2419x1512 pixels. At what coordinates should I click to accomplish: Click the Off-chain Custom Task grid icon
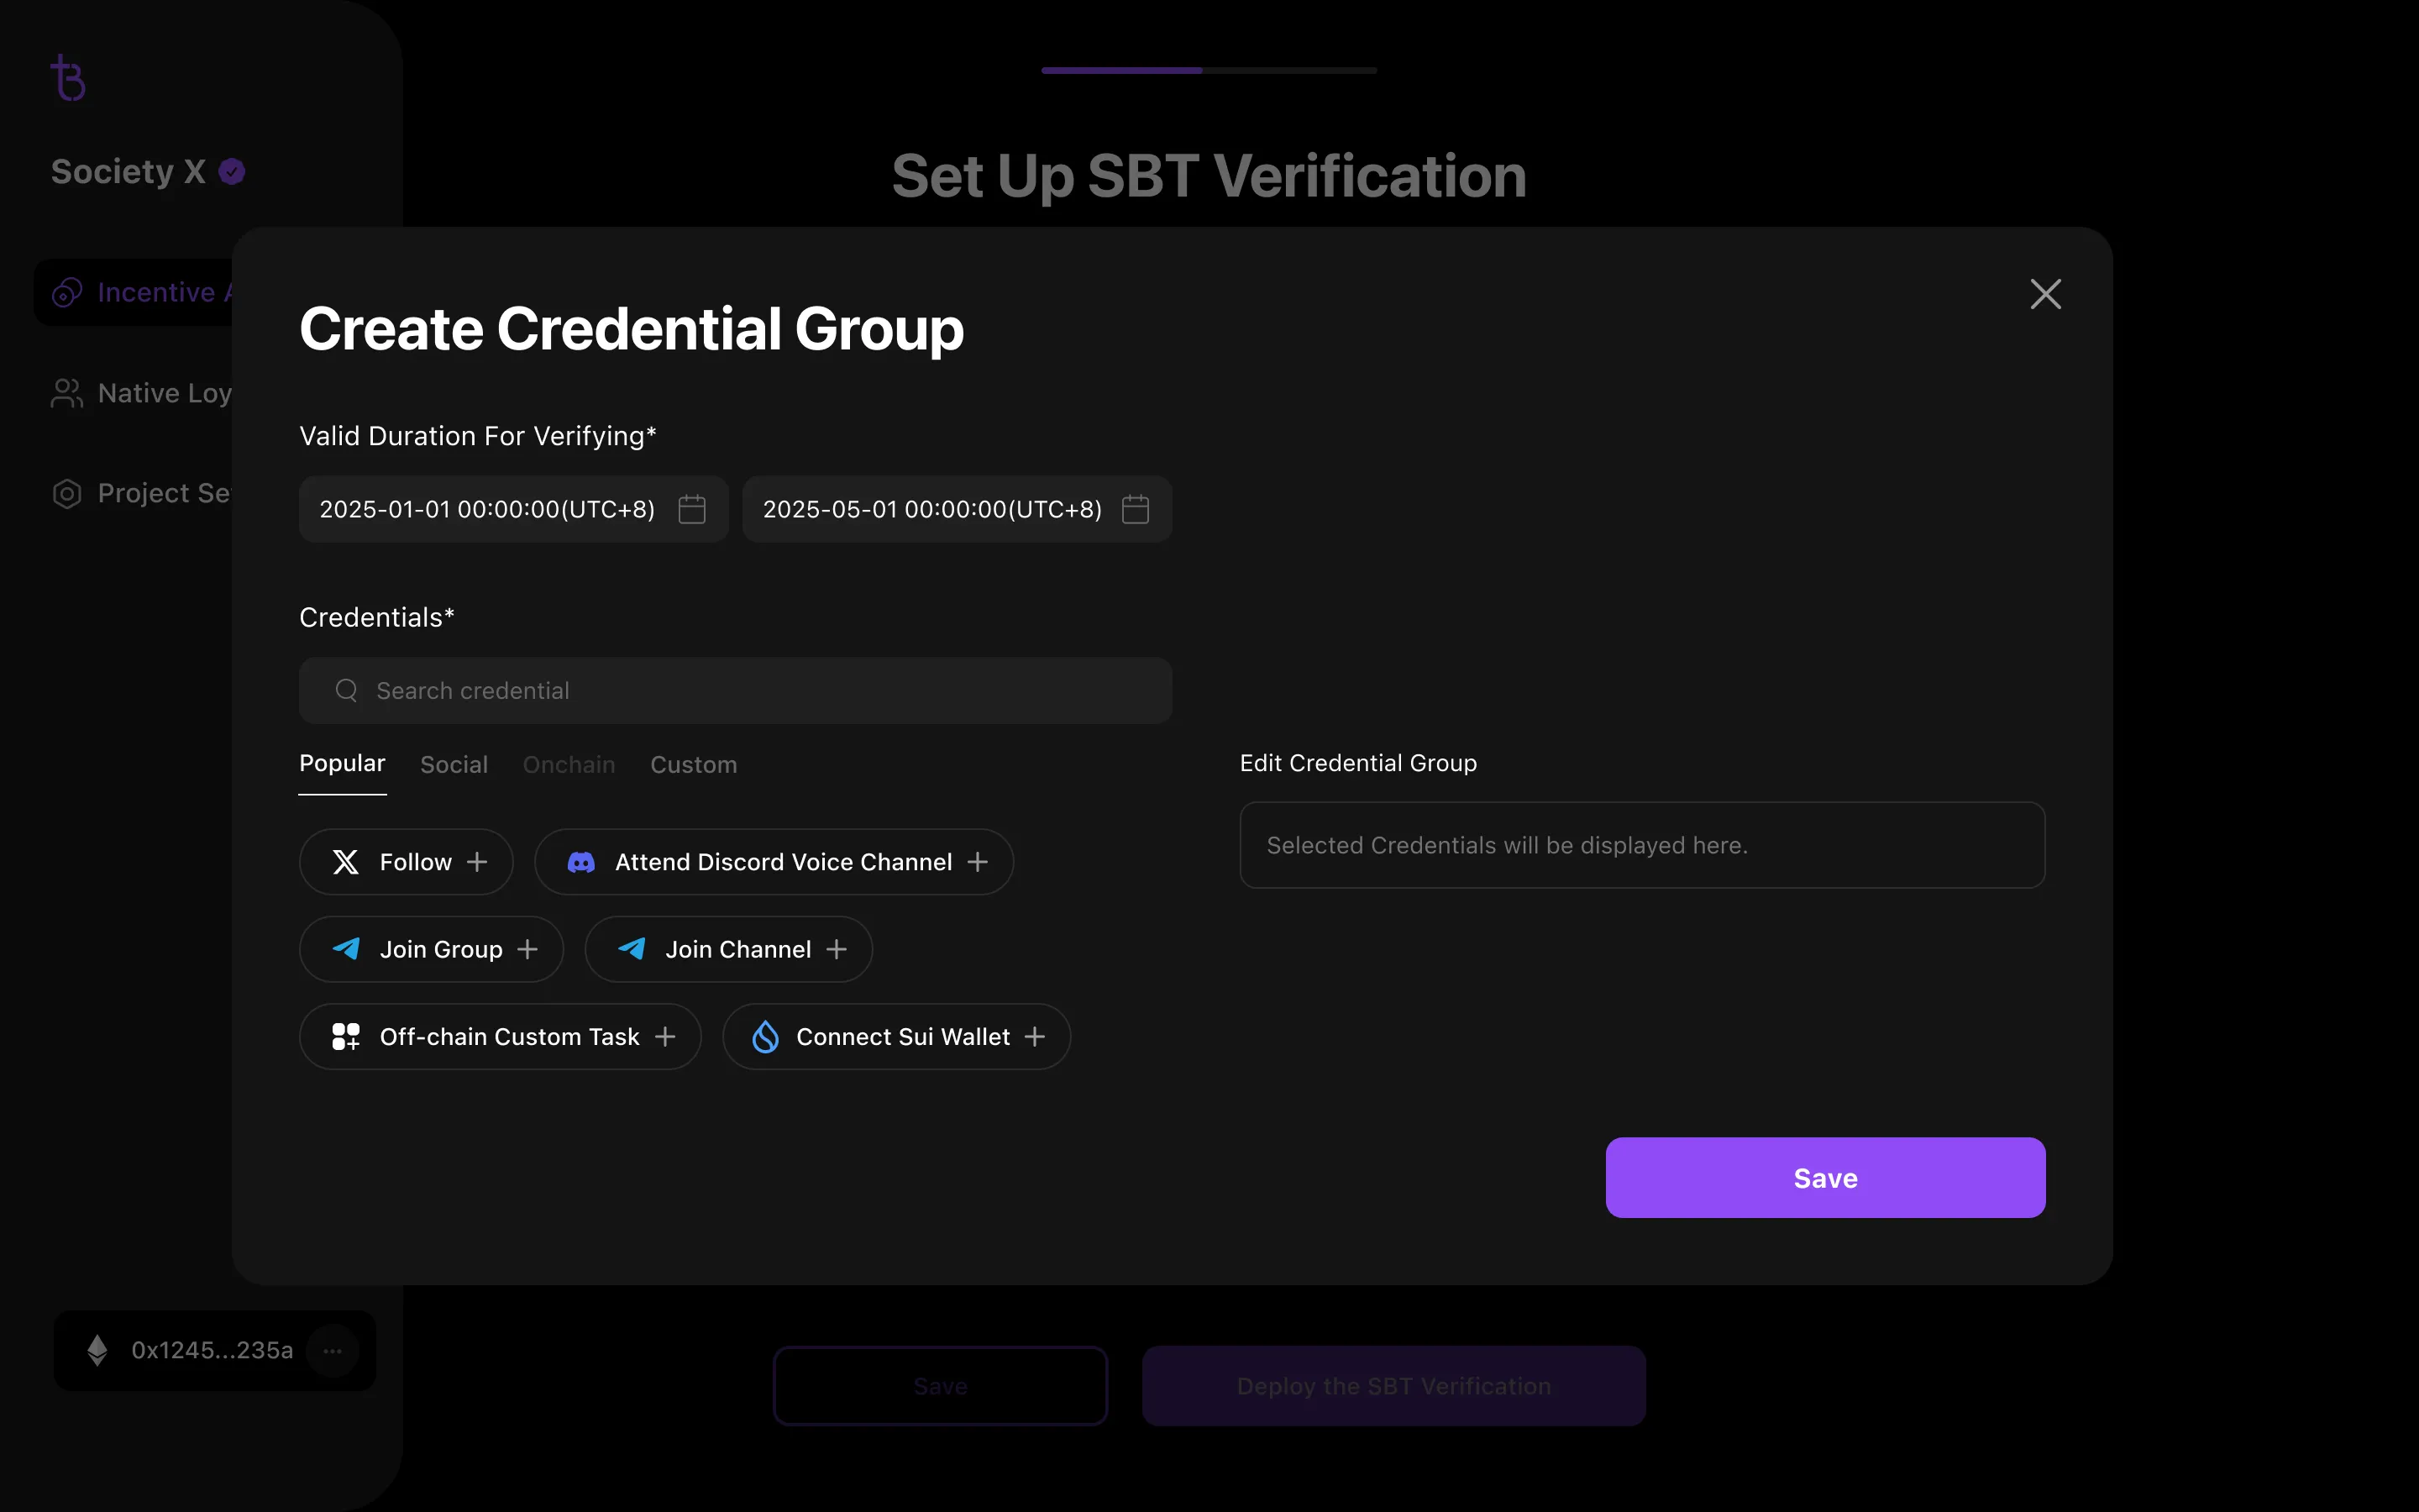point(346,1037)
